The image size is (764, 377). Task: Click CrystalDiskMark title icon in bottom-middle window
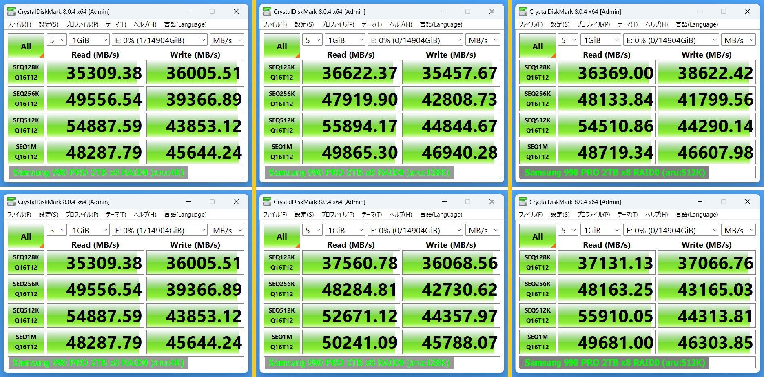click(x=267, y=202)
